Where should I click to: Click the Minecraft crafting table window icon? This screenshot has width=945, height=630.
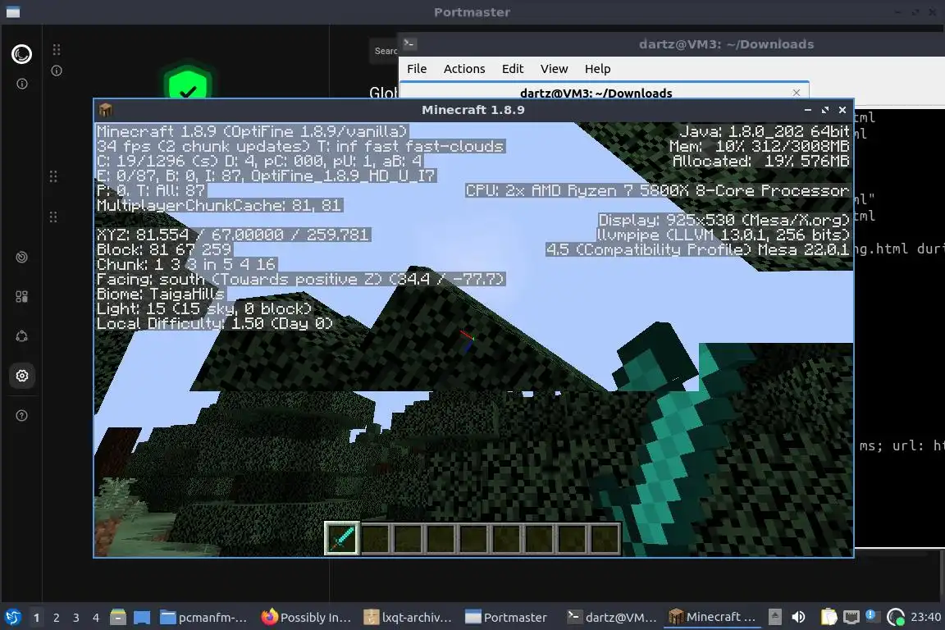click(x=106, y=110)
